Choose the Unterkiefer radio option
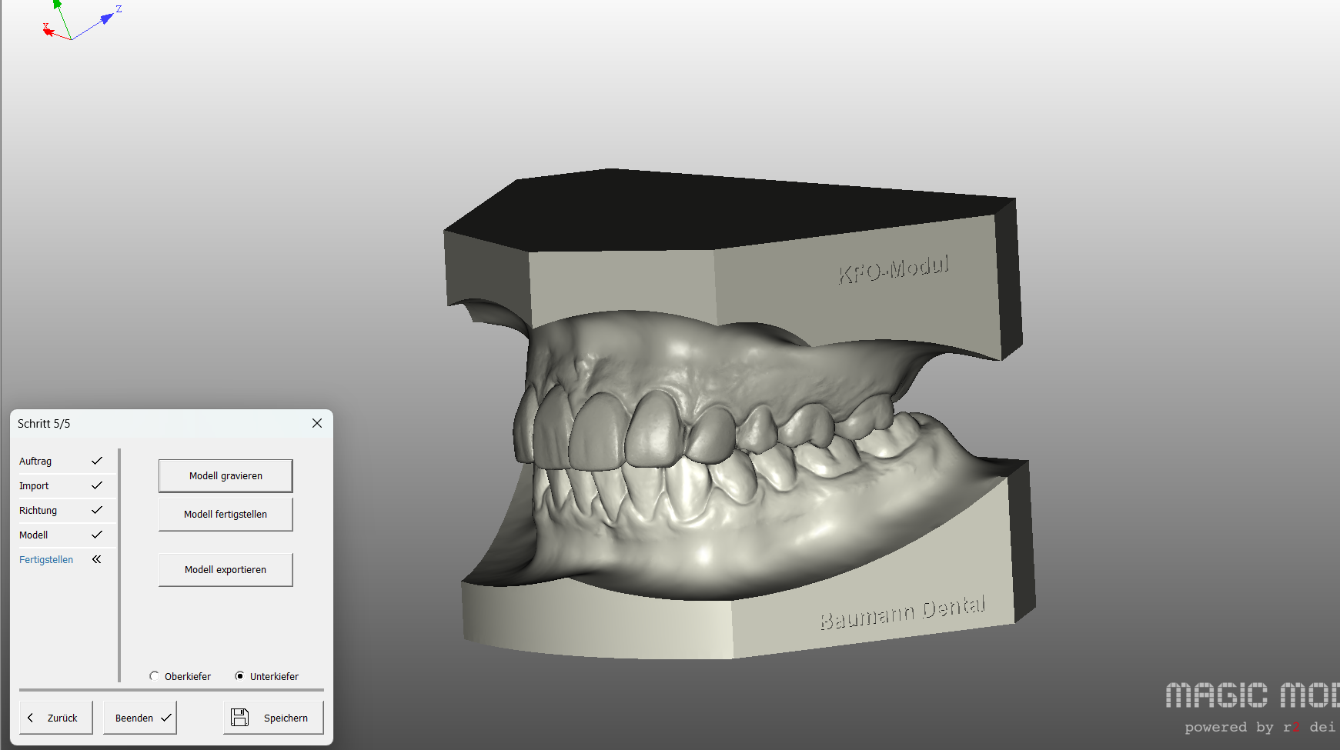 (x=240, y=676)
